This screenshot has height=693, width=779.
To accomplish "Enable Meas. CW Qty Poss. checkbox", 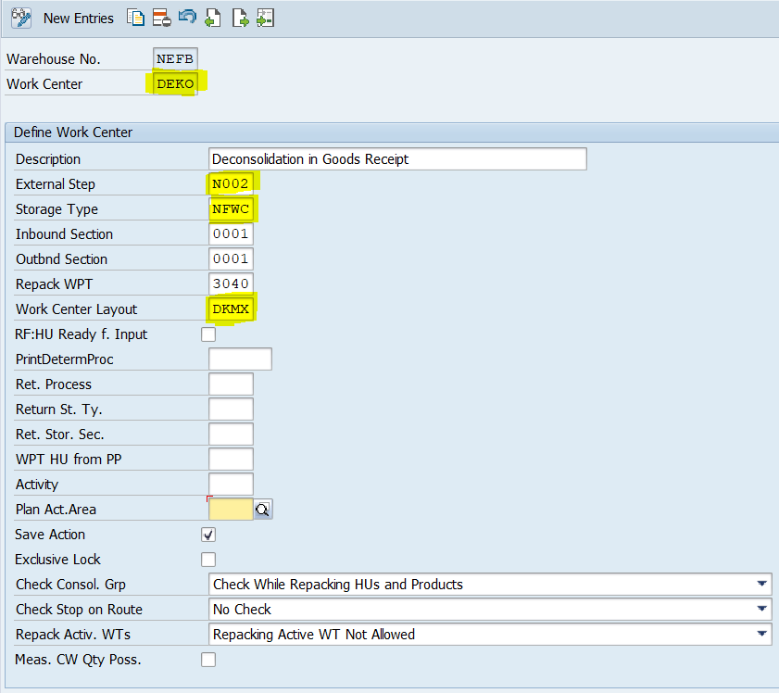I will pyautogui.click(x=208, y=660).
